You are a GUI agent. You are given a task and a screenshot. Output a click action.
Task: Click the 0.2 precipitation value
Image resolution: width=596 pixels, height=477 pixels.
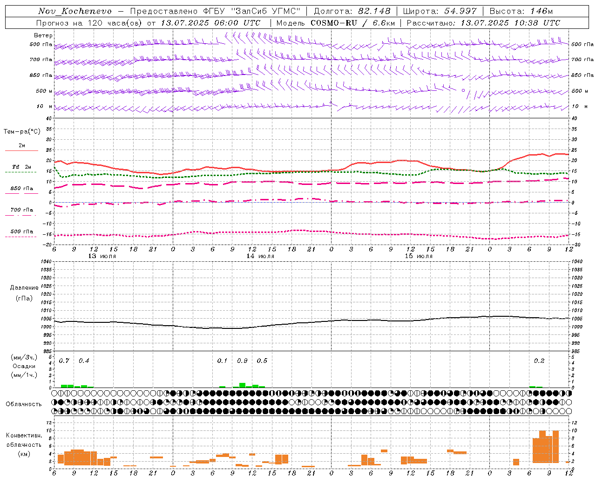(x=539, y=361)
